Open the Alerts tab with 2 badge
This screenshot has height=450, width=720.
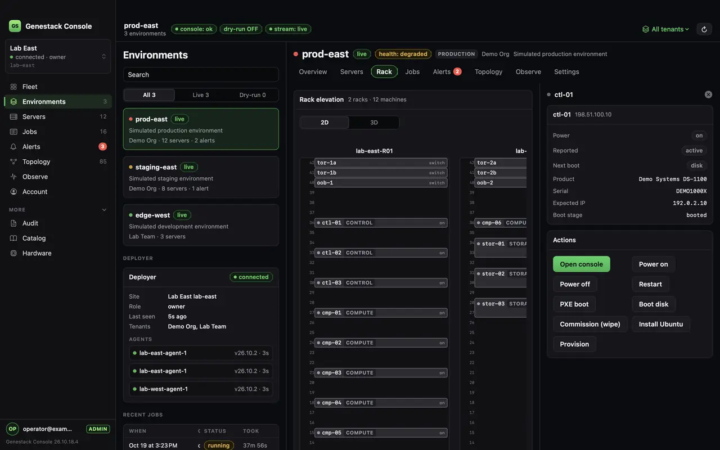point(447,71)
